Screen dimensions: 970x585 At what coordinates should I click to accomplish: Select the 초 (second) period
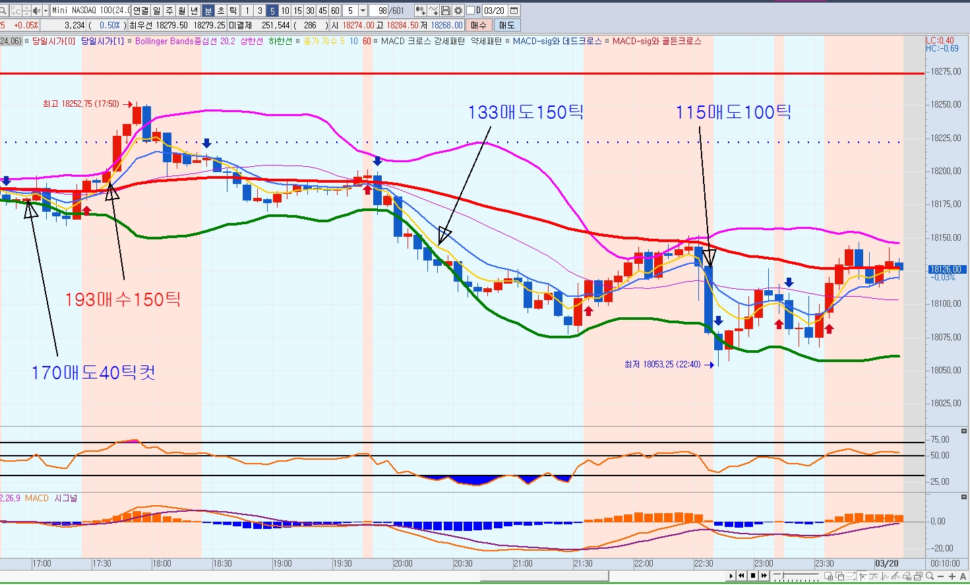[x=221, y=11]
